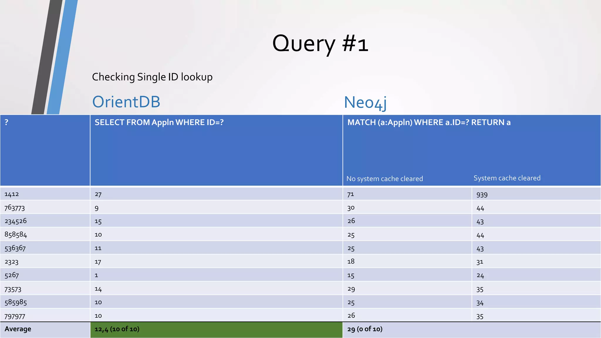This screenshot has height=338, width=601.
Task: Click the ID cell 797977
Action: 45,316
